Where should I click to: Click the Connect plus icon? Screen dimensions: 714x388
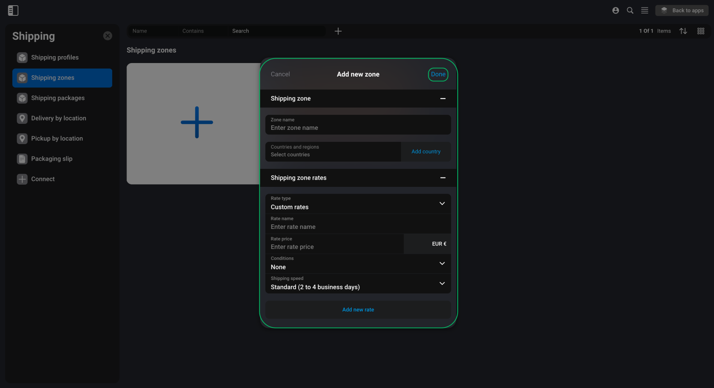[x=22, y=179]
